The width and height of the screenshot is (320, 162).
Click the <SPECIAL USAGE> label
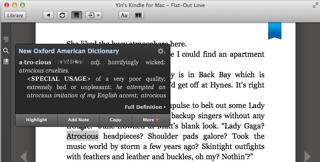tap(59, 79)
